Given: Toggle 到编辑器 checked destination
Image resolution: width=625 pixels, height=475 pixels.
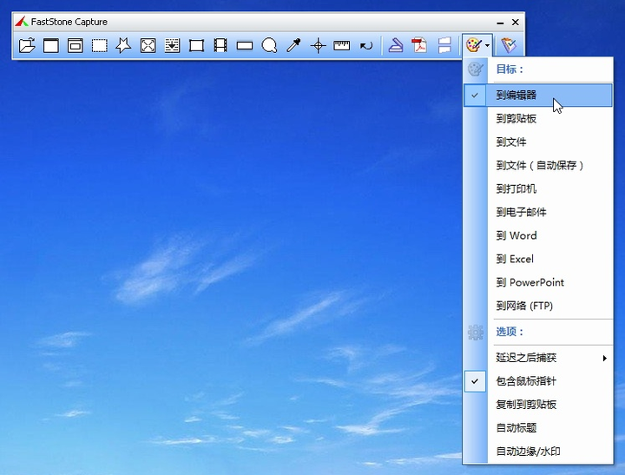Looking at the screenshot, I should point(537,95).
